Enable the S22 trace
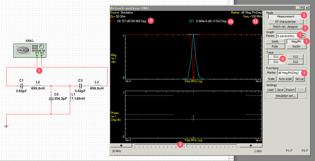 tap(295, 62)
